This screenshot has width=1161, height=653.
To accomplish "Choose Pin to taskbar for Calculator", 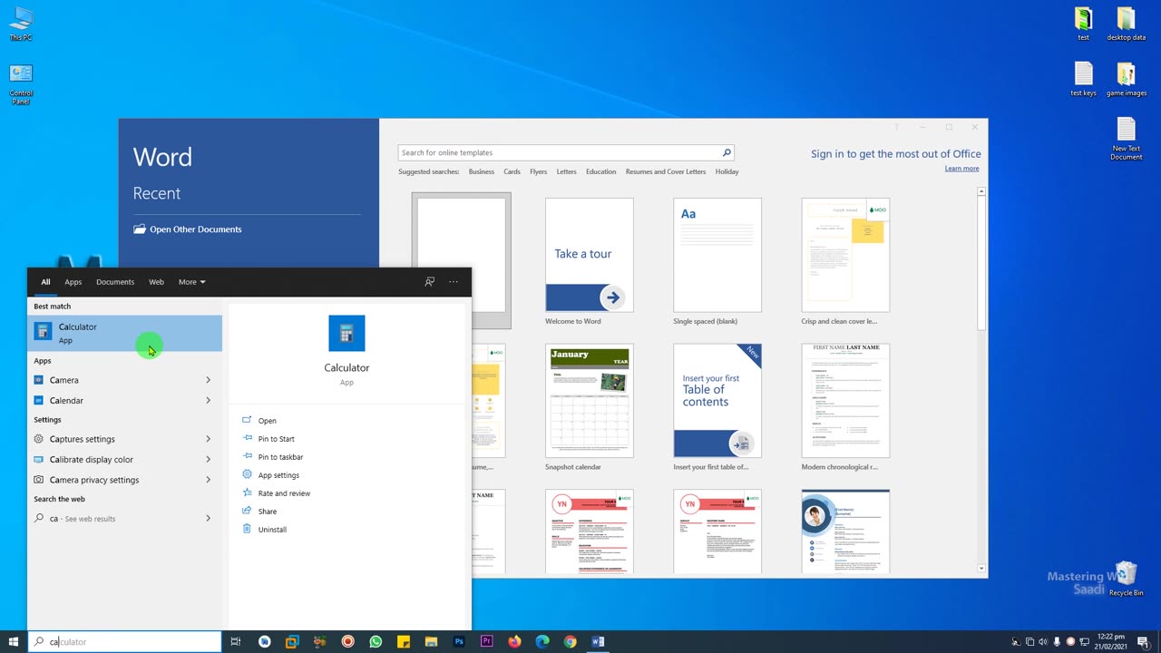I will tap(280, 457).
